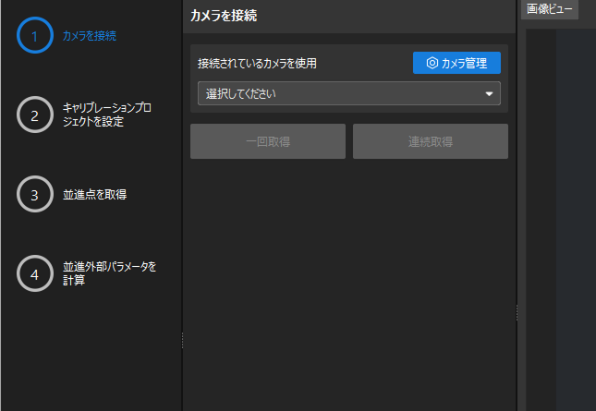Click the 連続取得 continuous capture button
This screenshot has height=411, width=596.
(x=431, y=141)
